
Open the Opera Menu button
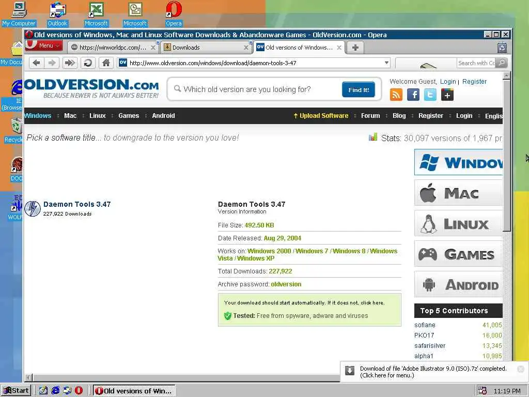point(44,45)
